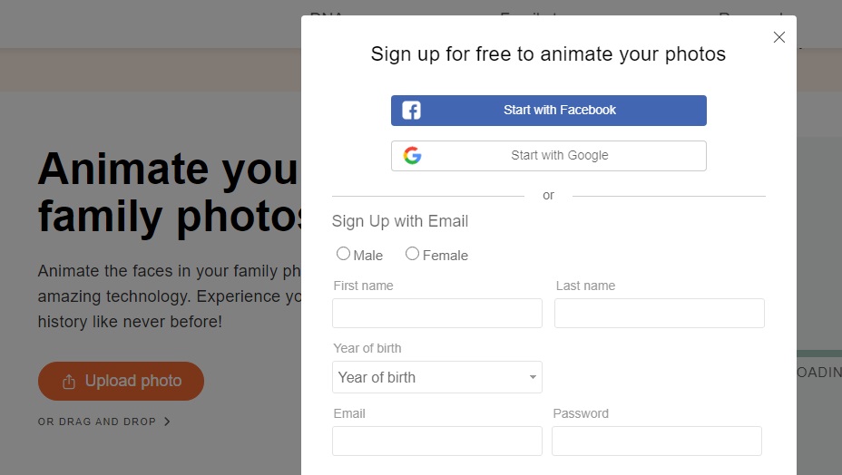The height and width of the screenshot is (475, 842).
Task: Click the Year of birth dropdown arrow
Action: coord(533,378)
